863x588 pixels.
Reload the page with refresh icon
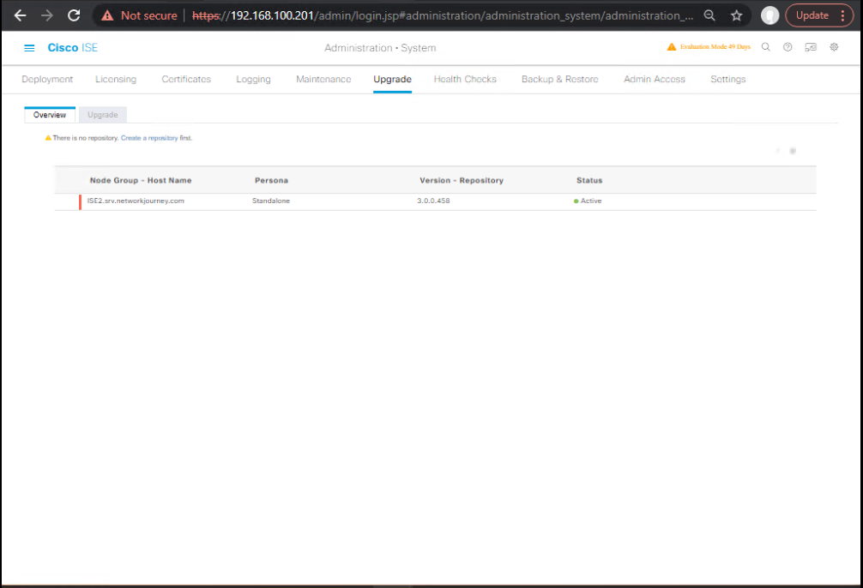click(x=74, y=15)
